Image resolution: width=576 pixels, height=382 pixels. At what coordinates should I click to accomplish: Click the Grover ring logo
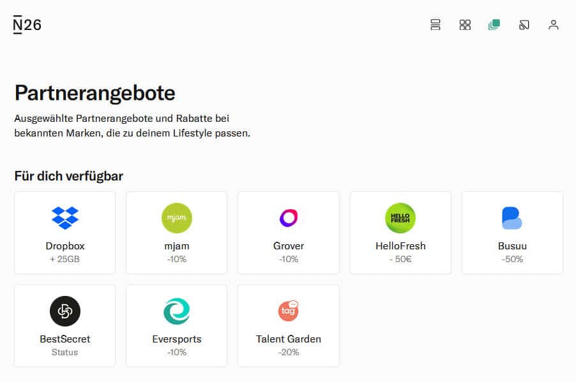(289, 218)
